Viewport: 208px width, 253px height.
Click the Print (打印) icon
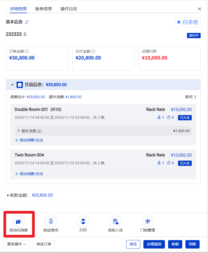[x=83, y=222]
